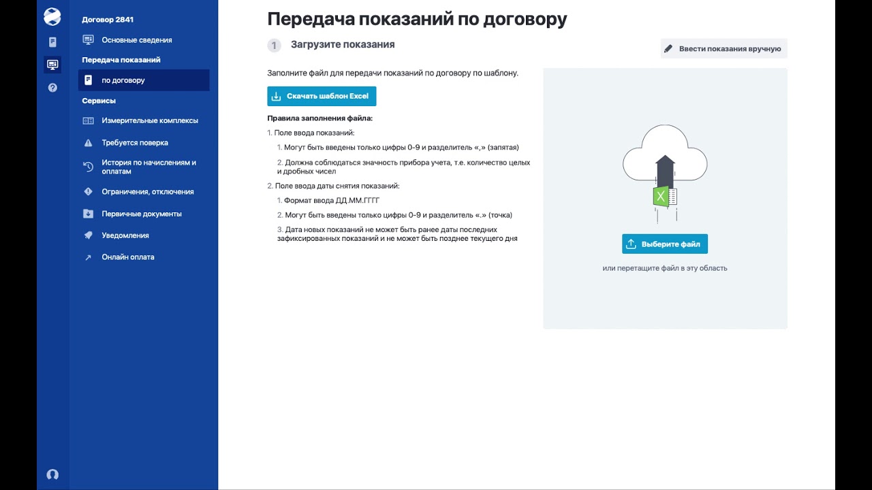Download the Excel template
The height and width of the screenshot is (490, 872).
click(x=322, y=96)
